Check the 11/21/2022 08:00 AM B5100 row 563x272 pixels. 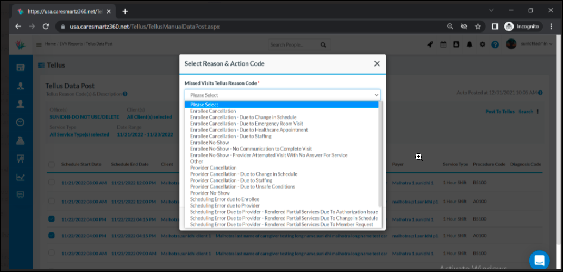[x=51, y=182]
